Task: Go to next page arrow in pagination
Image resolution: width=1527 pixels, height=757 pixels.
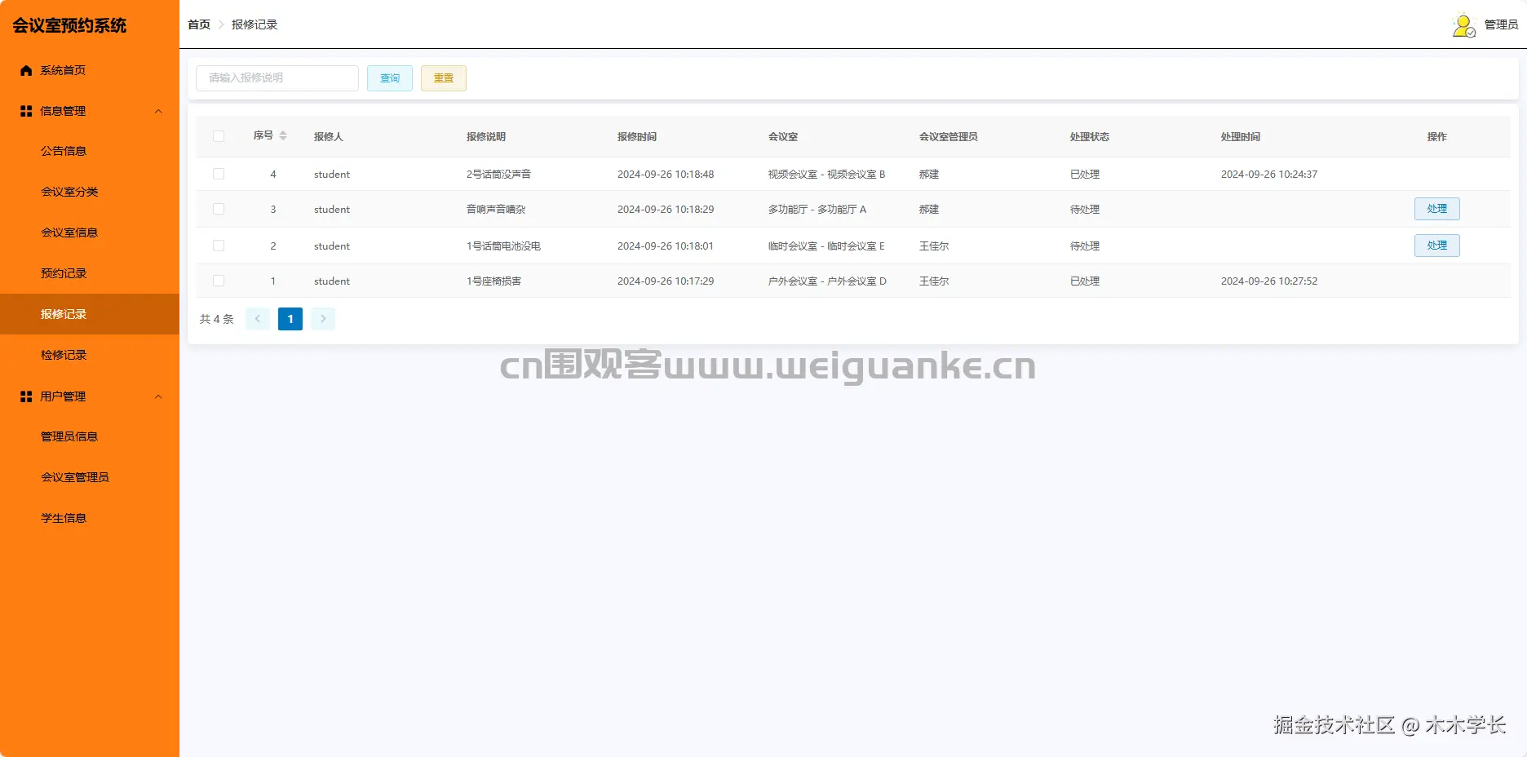Action: click(x=323, y=319)
